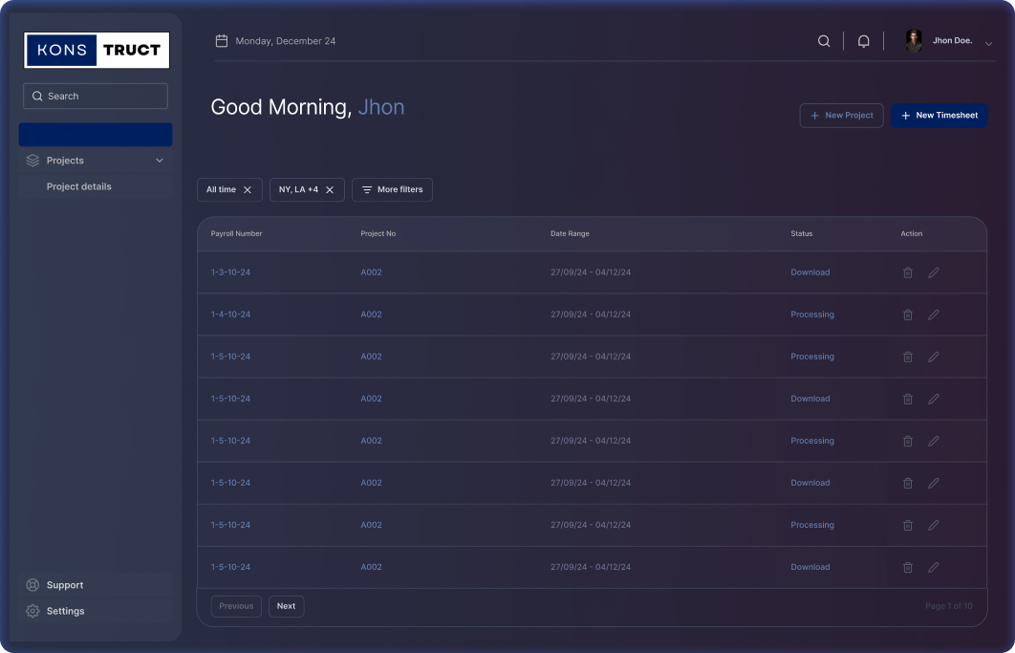1015x653 pixels.
Task: Open the Jhon Doe user dropdown
Action: [x=988, y=43]
